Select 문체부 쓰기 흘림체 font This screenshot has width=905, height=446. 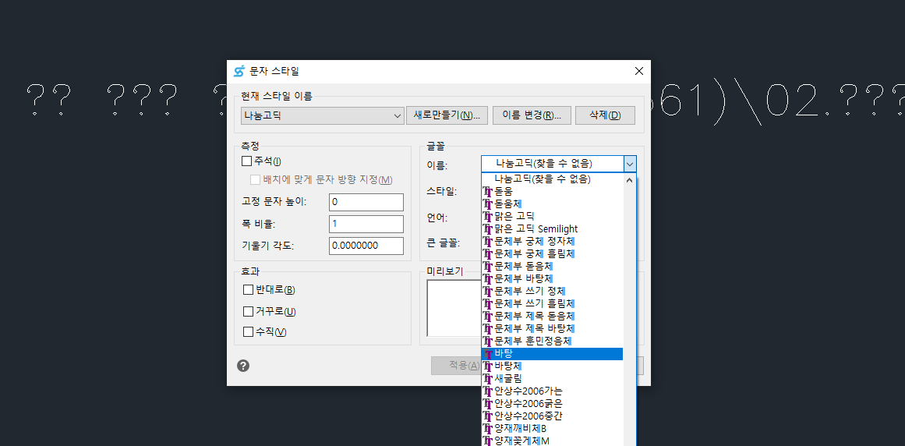coord(553,303)
